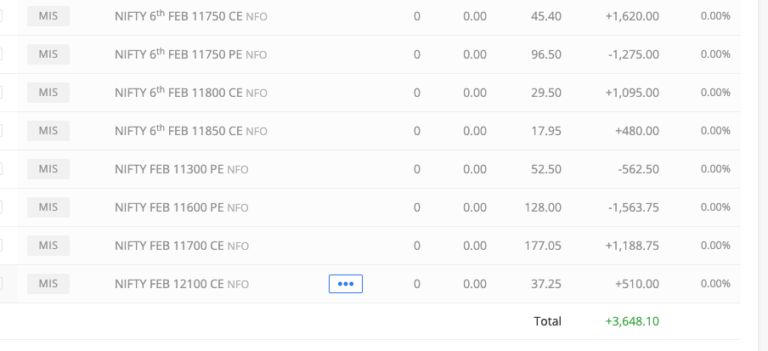
Task: Open the three-dot options menu for NIFTY FEB 12100 CE
Action: (345, 284)
